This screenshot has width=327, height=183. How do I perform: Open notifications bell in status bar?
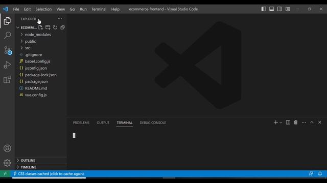click(x=320, y=174)
